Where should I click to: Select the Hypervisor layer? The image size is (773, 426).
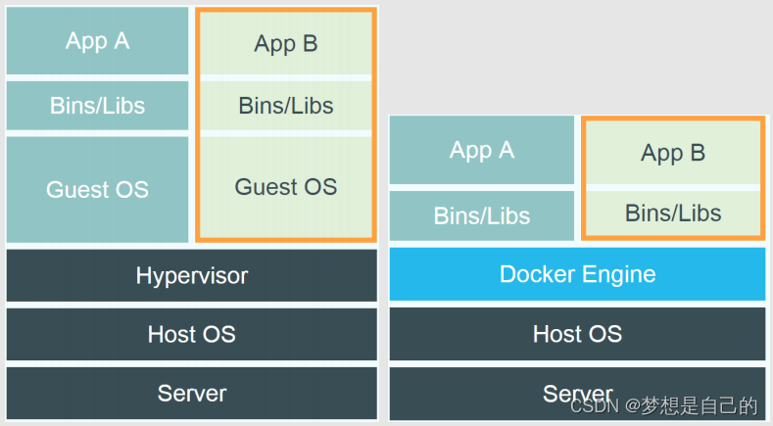coord(192,275)
